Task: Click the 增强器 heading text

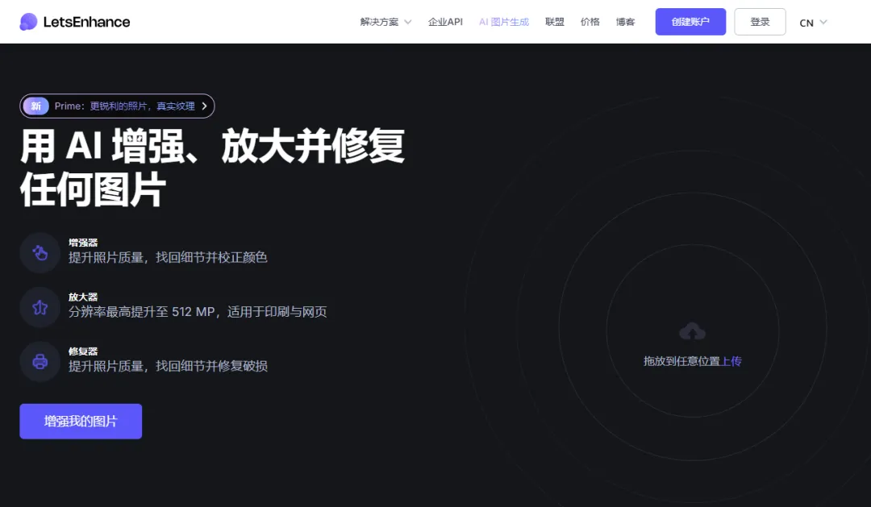Action: click(83, 243)
